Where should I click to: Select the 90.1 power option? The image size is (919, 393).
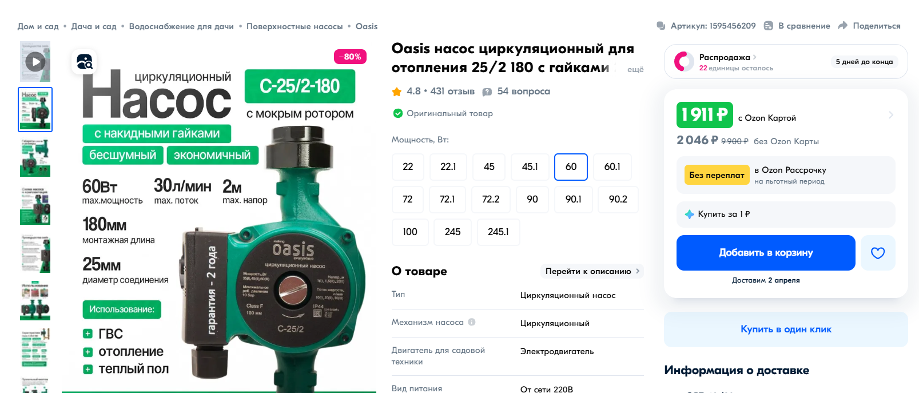[574, 199]
